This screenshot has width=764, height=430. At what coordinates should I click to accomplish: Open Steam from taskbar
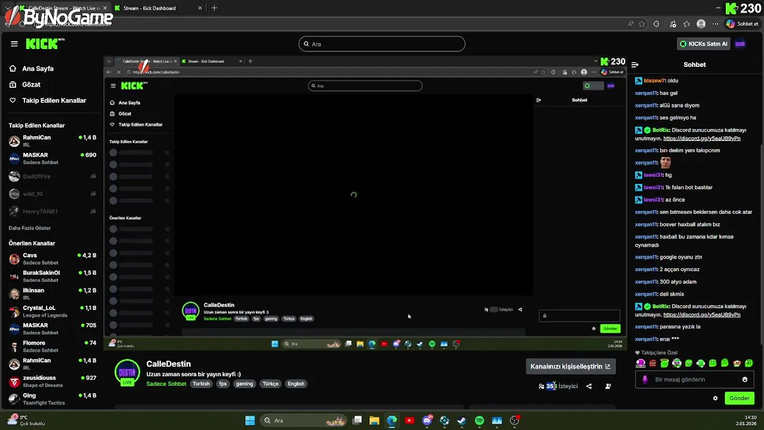pyautogui.click(x=462, y=420)
